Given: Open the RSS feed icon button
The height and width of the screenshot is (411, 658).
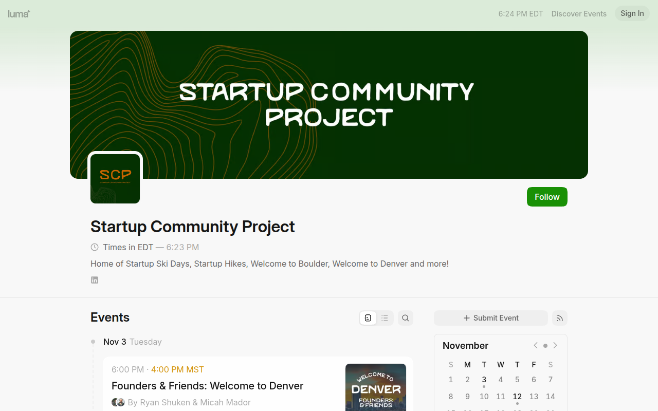Looking at the screenshot, I should point(560,318).
